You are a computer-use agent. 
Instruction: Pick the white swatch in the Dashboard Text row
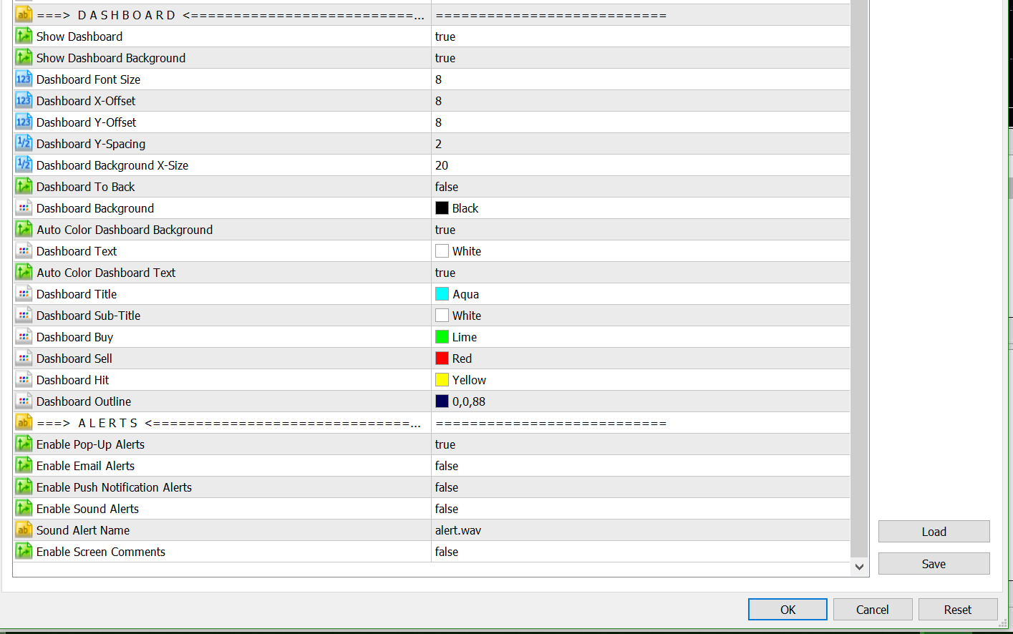(x=442, y=251)
